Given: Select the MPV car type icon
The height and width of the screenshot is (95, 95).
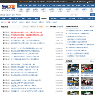Looking at the screenshot, I should [84, 10].
